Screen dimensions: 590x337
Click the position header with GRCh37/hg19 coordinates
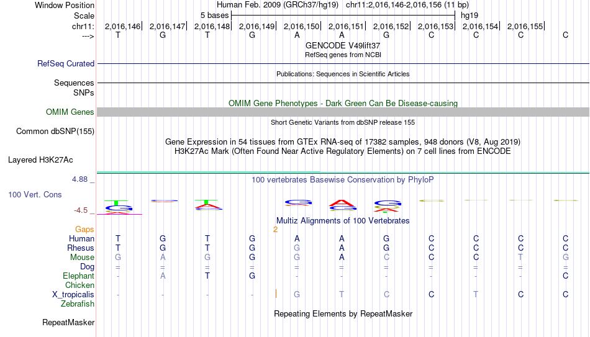click(343, 5)
